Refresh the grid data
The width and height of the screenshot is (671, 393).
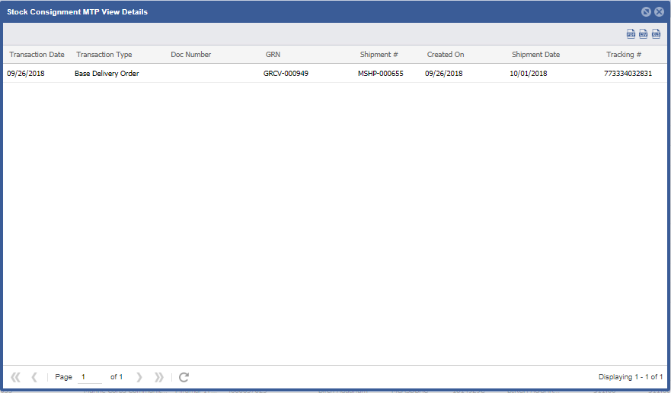click(x=184, y=377)
